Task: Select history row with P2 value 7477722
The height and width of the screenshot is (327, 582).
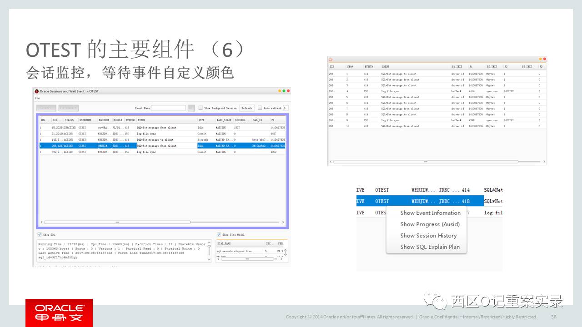Action: 437,91
